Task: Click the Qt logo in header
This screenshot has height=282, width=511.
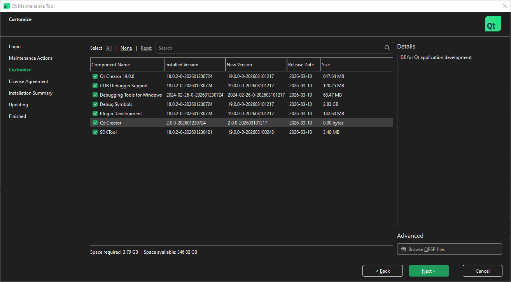Action: point(493,24)
